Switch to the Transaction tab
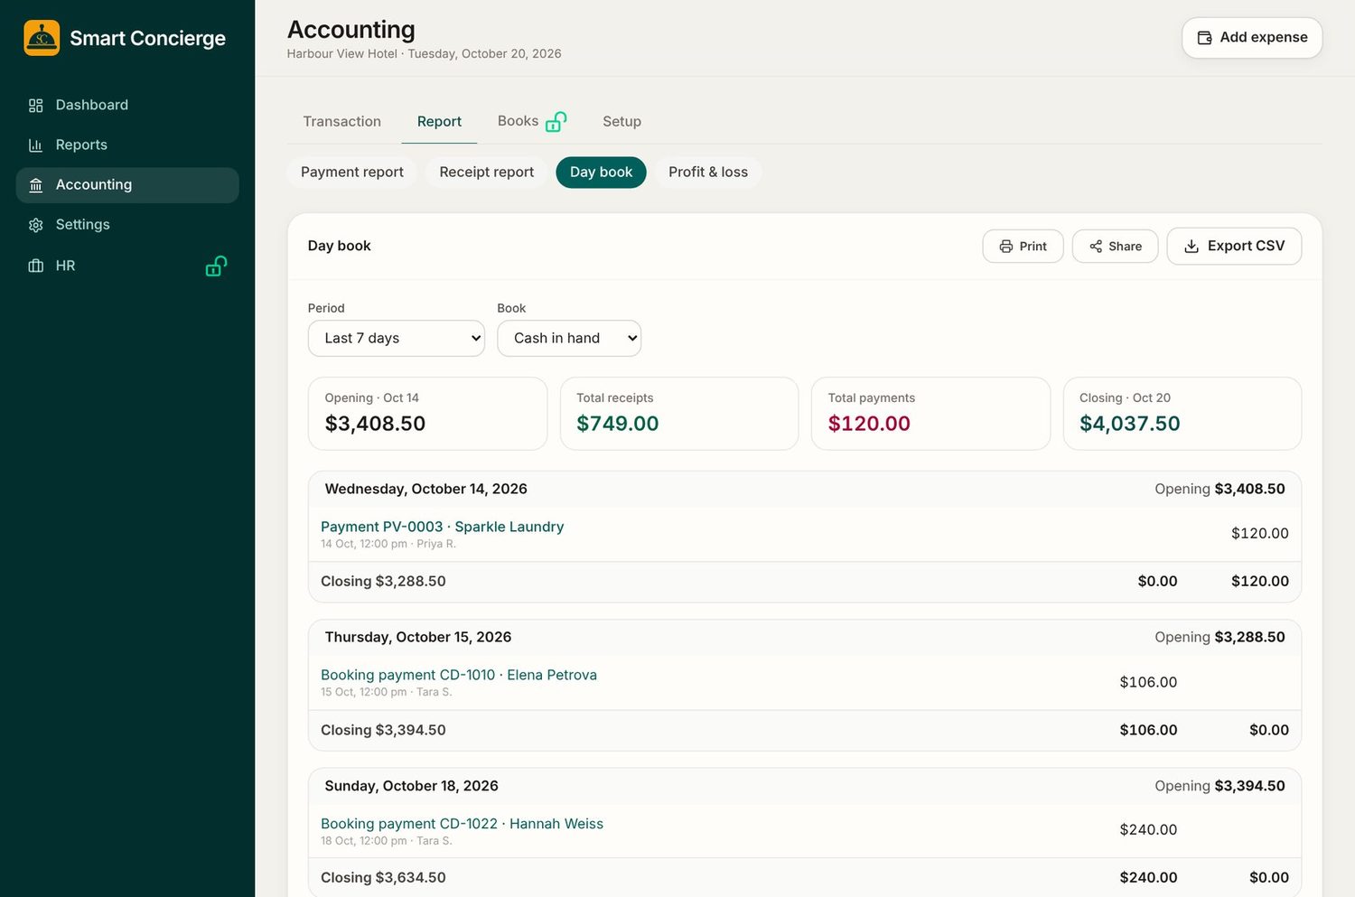The image size is (1355, 897). 342,122
